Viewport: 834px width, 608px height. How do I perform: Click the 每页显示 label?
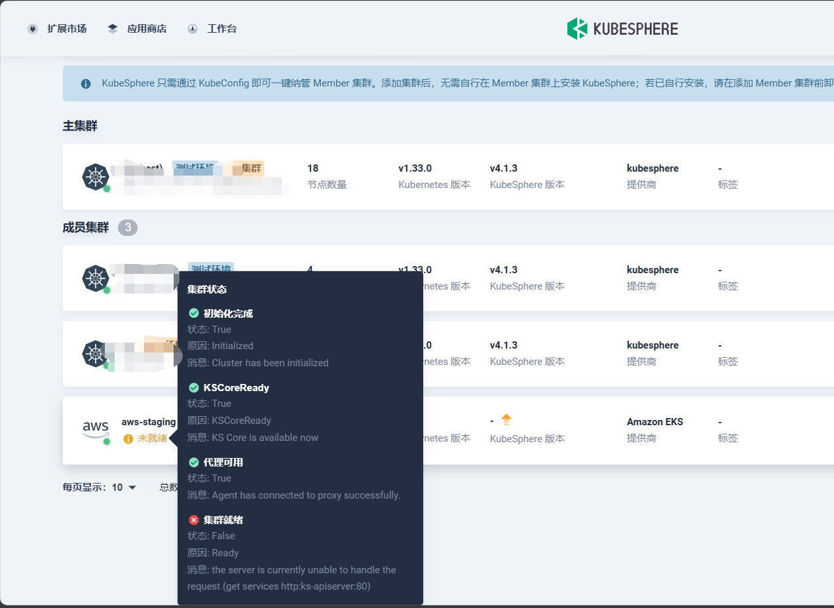tap(85, 487)
